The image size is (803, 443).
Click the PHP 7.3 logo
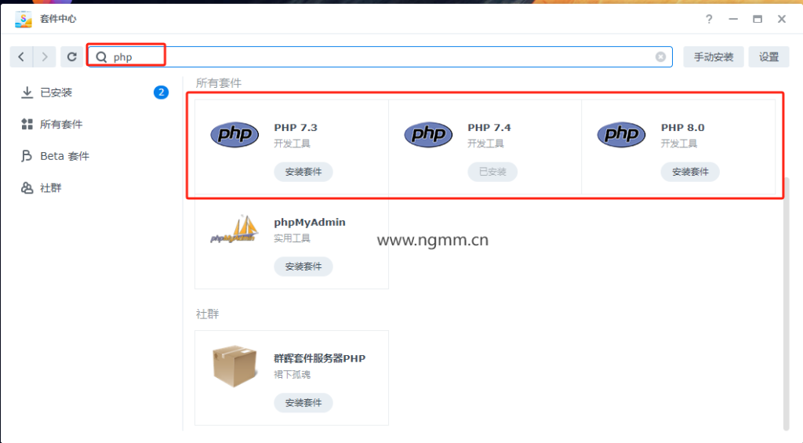pos(234,135)
